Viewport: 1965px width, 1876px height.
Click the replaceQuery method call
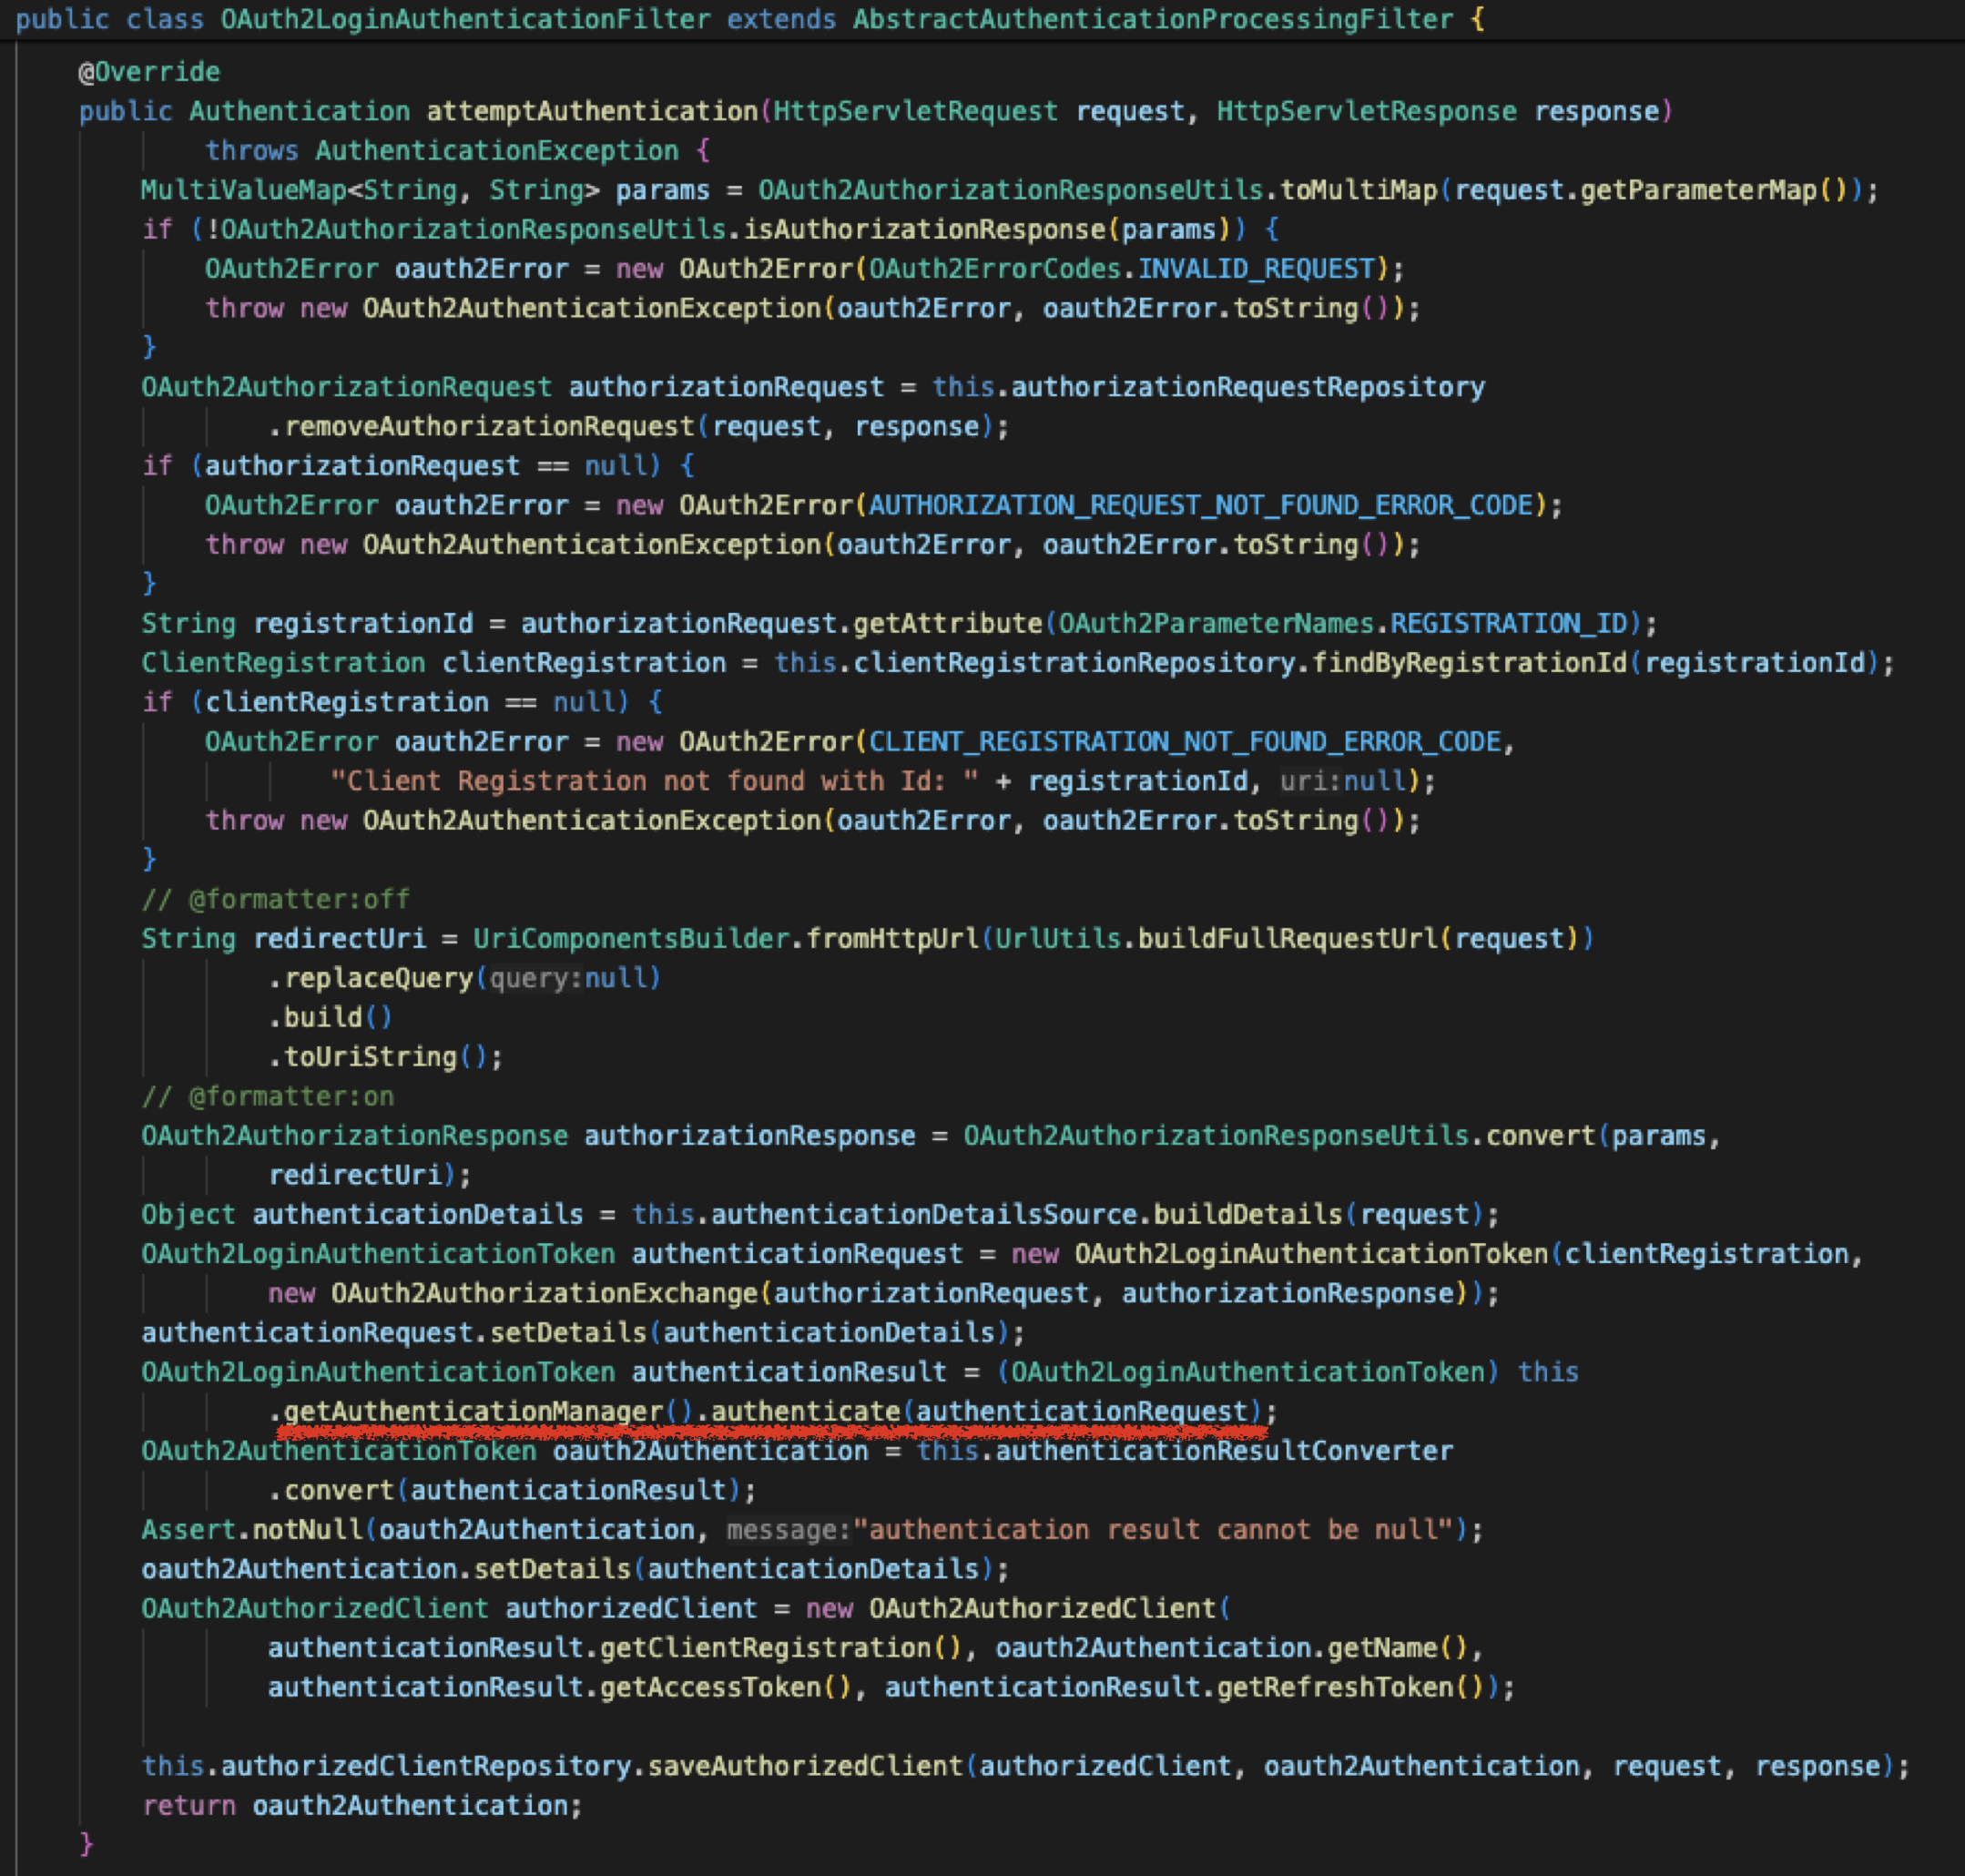point(378,978)
